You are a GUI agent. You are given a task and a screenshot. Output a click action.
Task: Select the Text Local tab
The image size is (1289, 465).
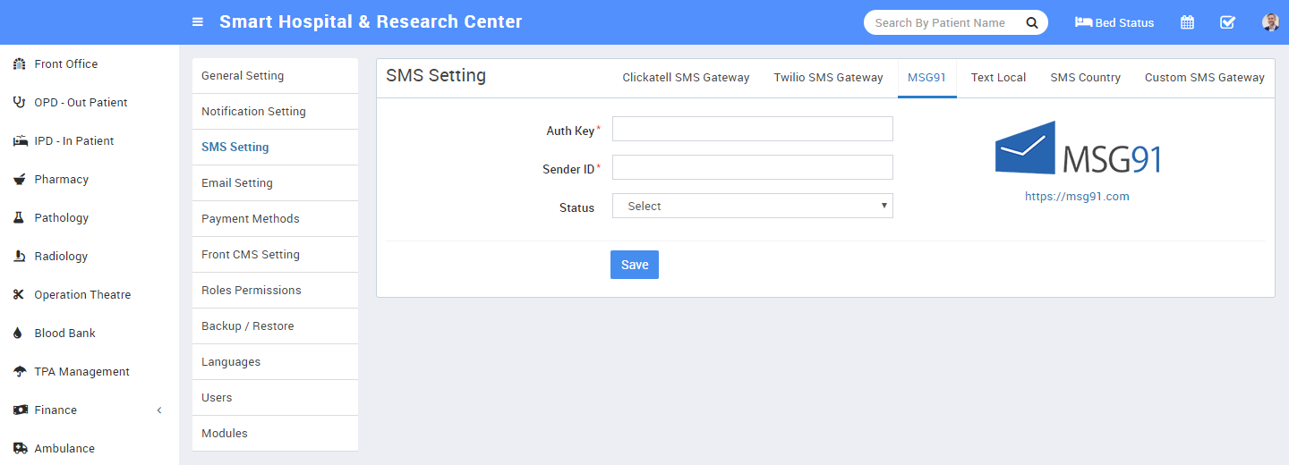pyautogui.click(x=998, y=78)
